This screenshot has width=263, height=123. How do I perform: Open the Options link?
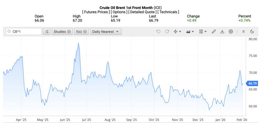[119, 12]
